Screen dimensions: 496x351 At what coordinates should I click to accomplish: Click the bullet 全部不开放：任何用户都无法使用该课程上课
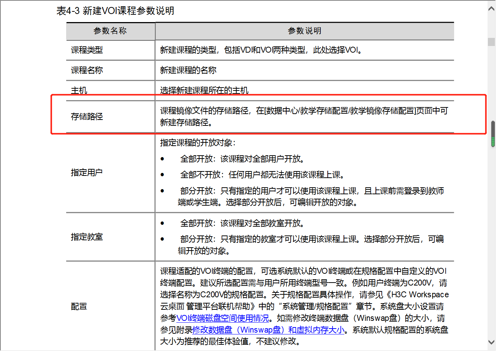(263, 175)
